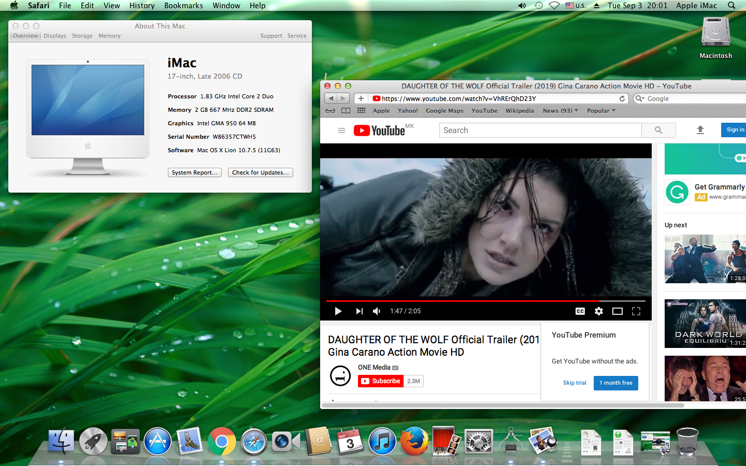Image resolution: width=746 pixels, height=466 pixels.
Task: Launch iTunes from the dock
Action: [382, 441]
